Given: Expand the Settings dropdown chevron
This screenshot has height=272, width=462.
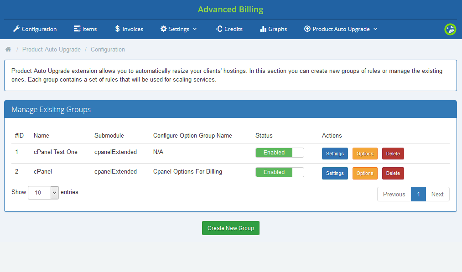Looking at the screenshot, I should [x=195, y=29].
